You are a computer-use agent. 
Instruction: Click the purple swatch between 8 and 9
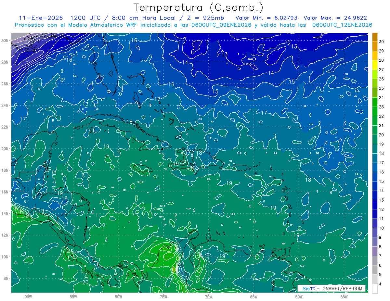pyautogui.click(x=375, y=242)
